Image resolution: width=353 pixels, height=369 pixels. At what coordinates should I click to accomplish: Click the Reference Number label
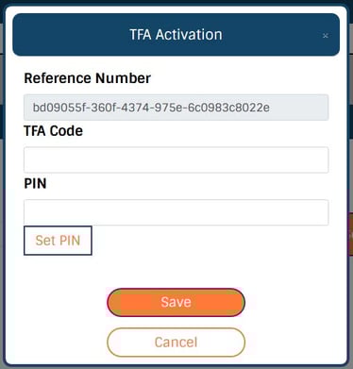click(x=88, y=78)
